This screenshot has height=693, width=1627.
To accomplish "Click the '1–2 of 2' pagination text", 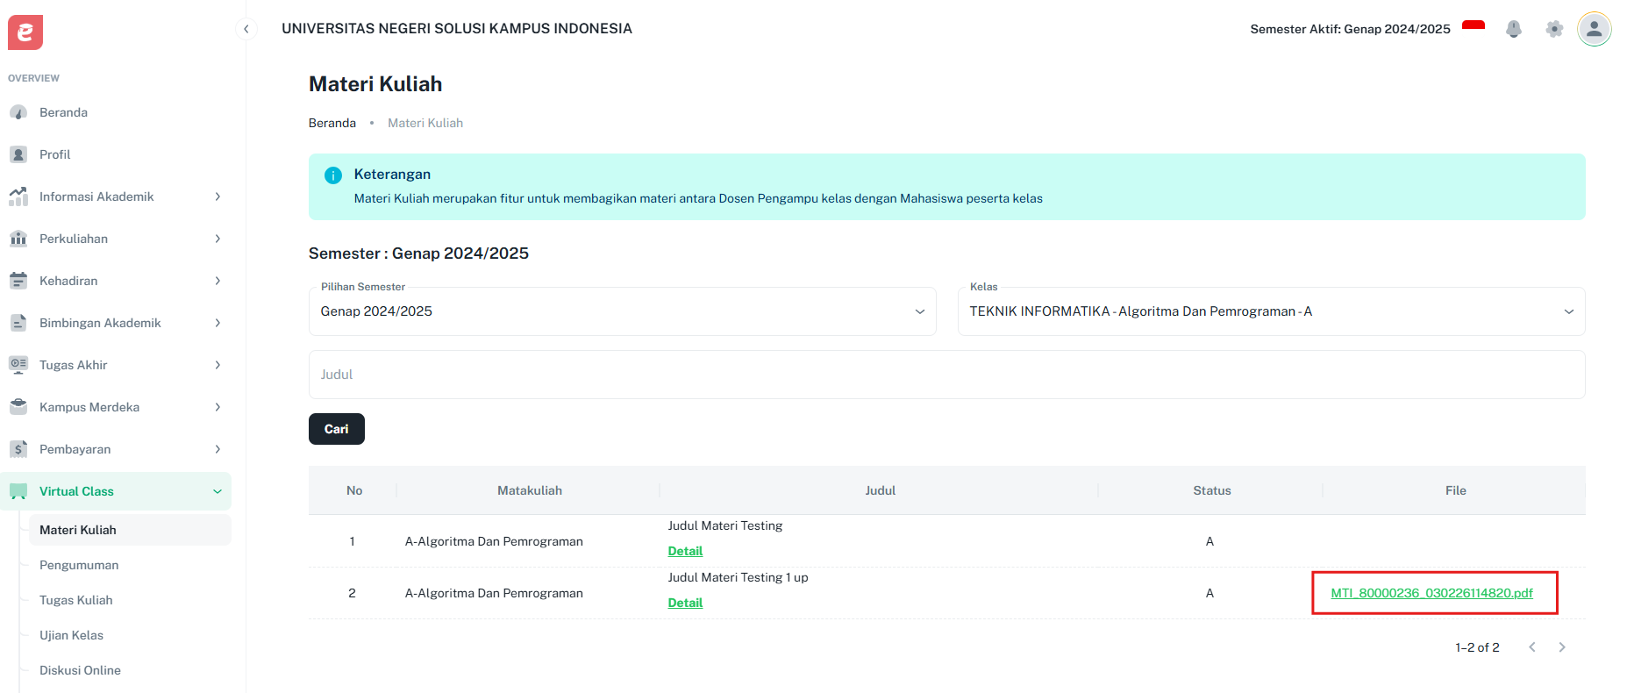I will pos(1477,647).
